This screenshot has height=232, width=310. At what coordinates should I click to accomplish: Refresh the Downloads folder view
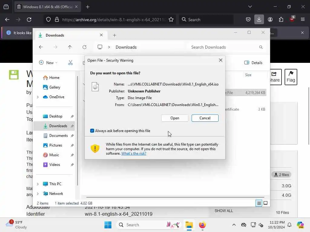84,47
